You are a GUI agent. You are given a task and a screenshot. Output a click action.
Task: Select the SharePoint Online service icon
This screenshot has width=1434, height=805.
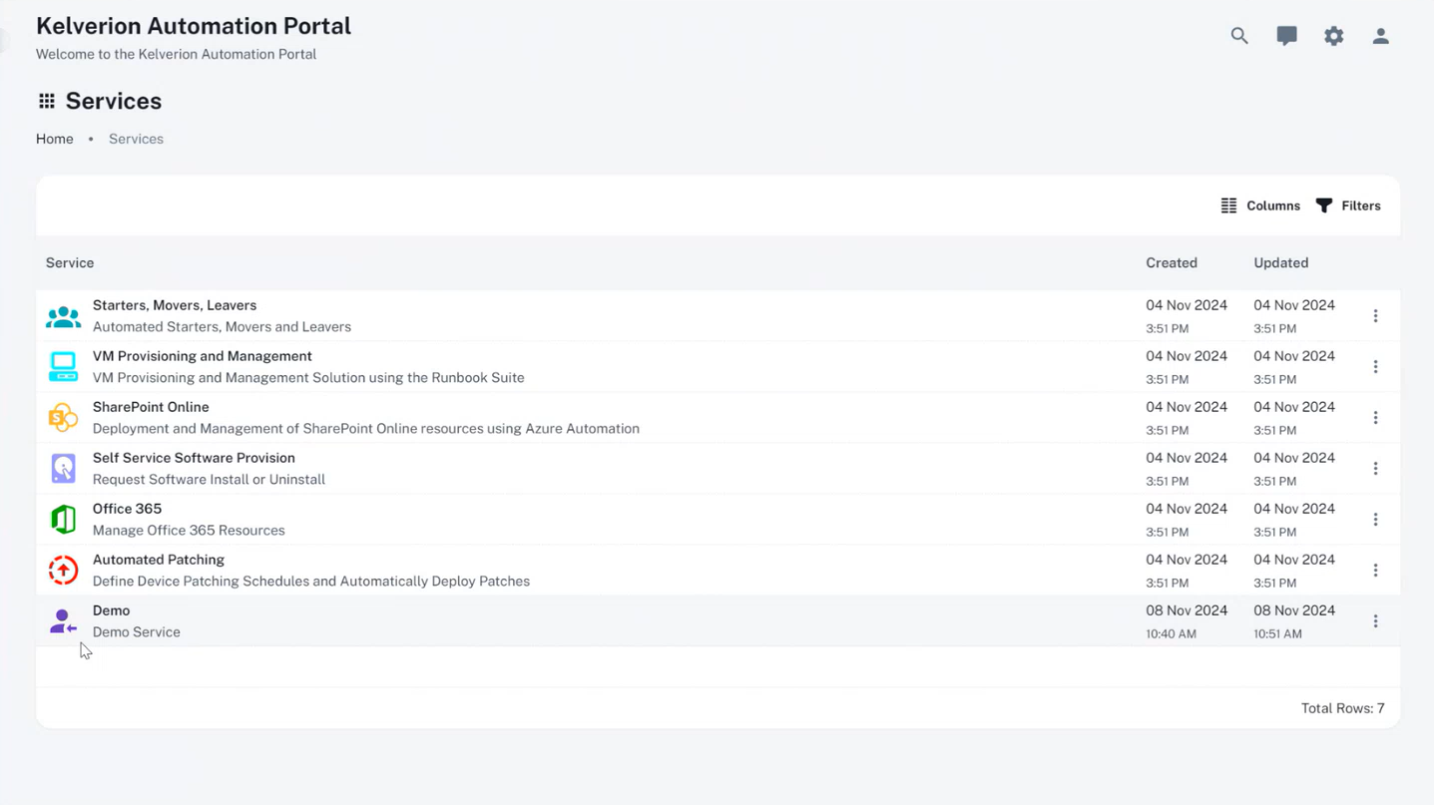pos(63,417)
